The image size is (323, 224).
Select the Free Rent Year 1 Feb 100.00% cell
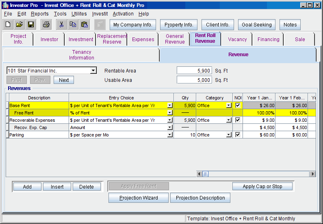[292, 113]
